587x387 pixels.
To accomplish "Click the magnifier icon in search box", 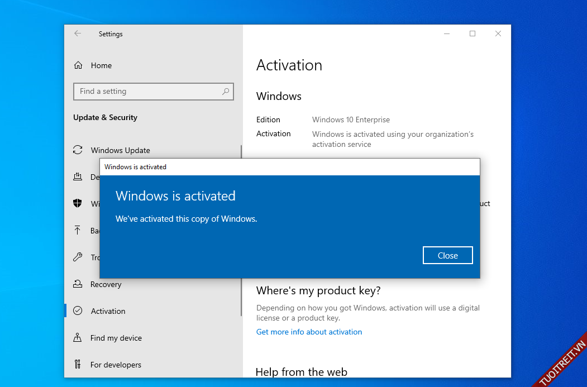I will click(226, 92).
